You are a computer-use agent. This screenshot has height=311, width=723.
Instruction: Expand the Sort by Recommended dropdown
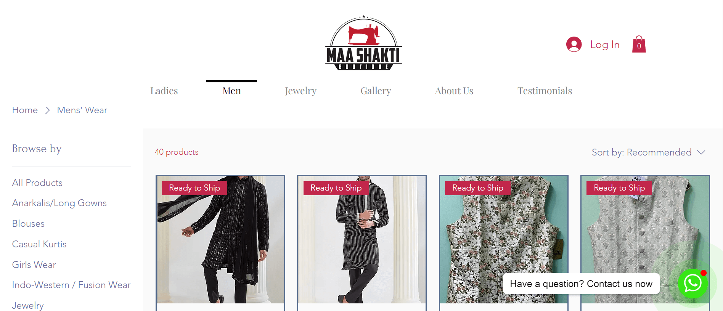[648, 152]
